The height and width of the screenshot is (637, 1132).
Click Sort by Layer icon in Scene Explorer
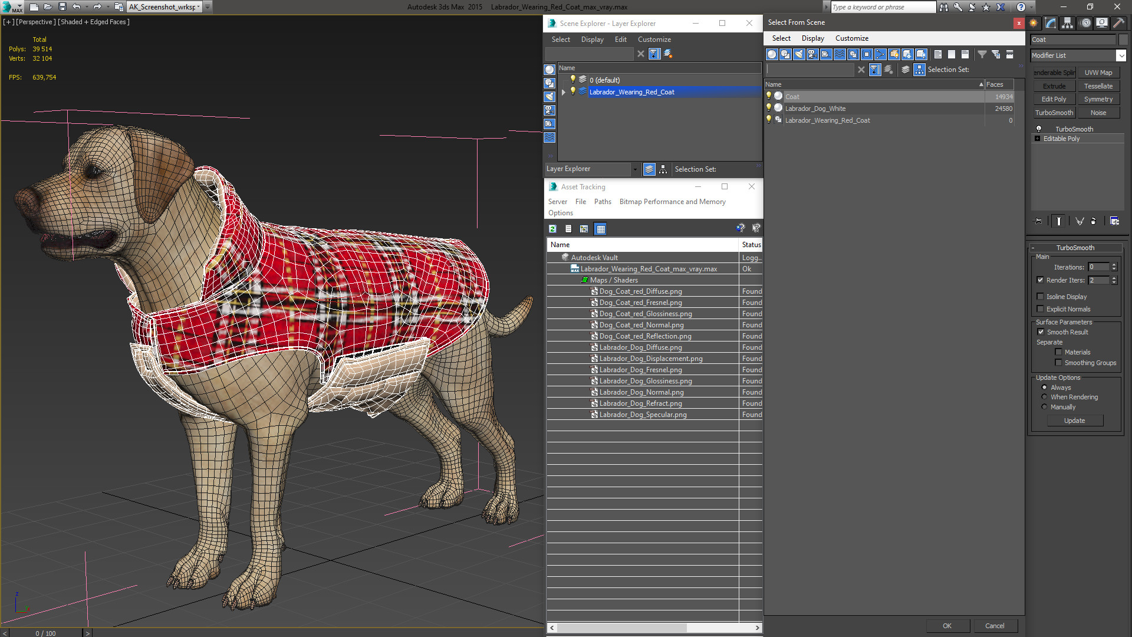click(649, 169)
